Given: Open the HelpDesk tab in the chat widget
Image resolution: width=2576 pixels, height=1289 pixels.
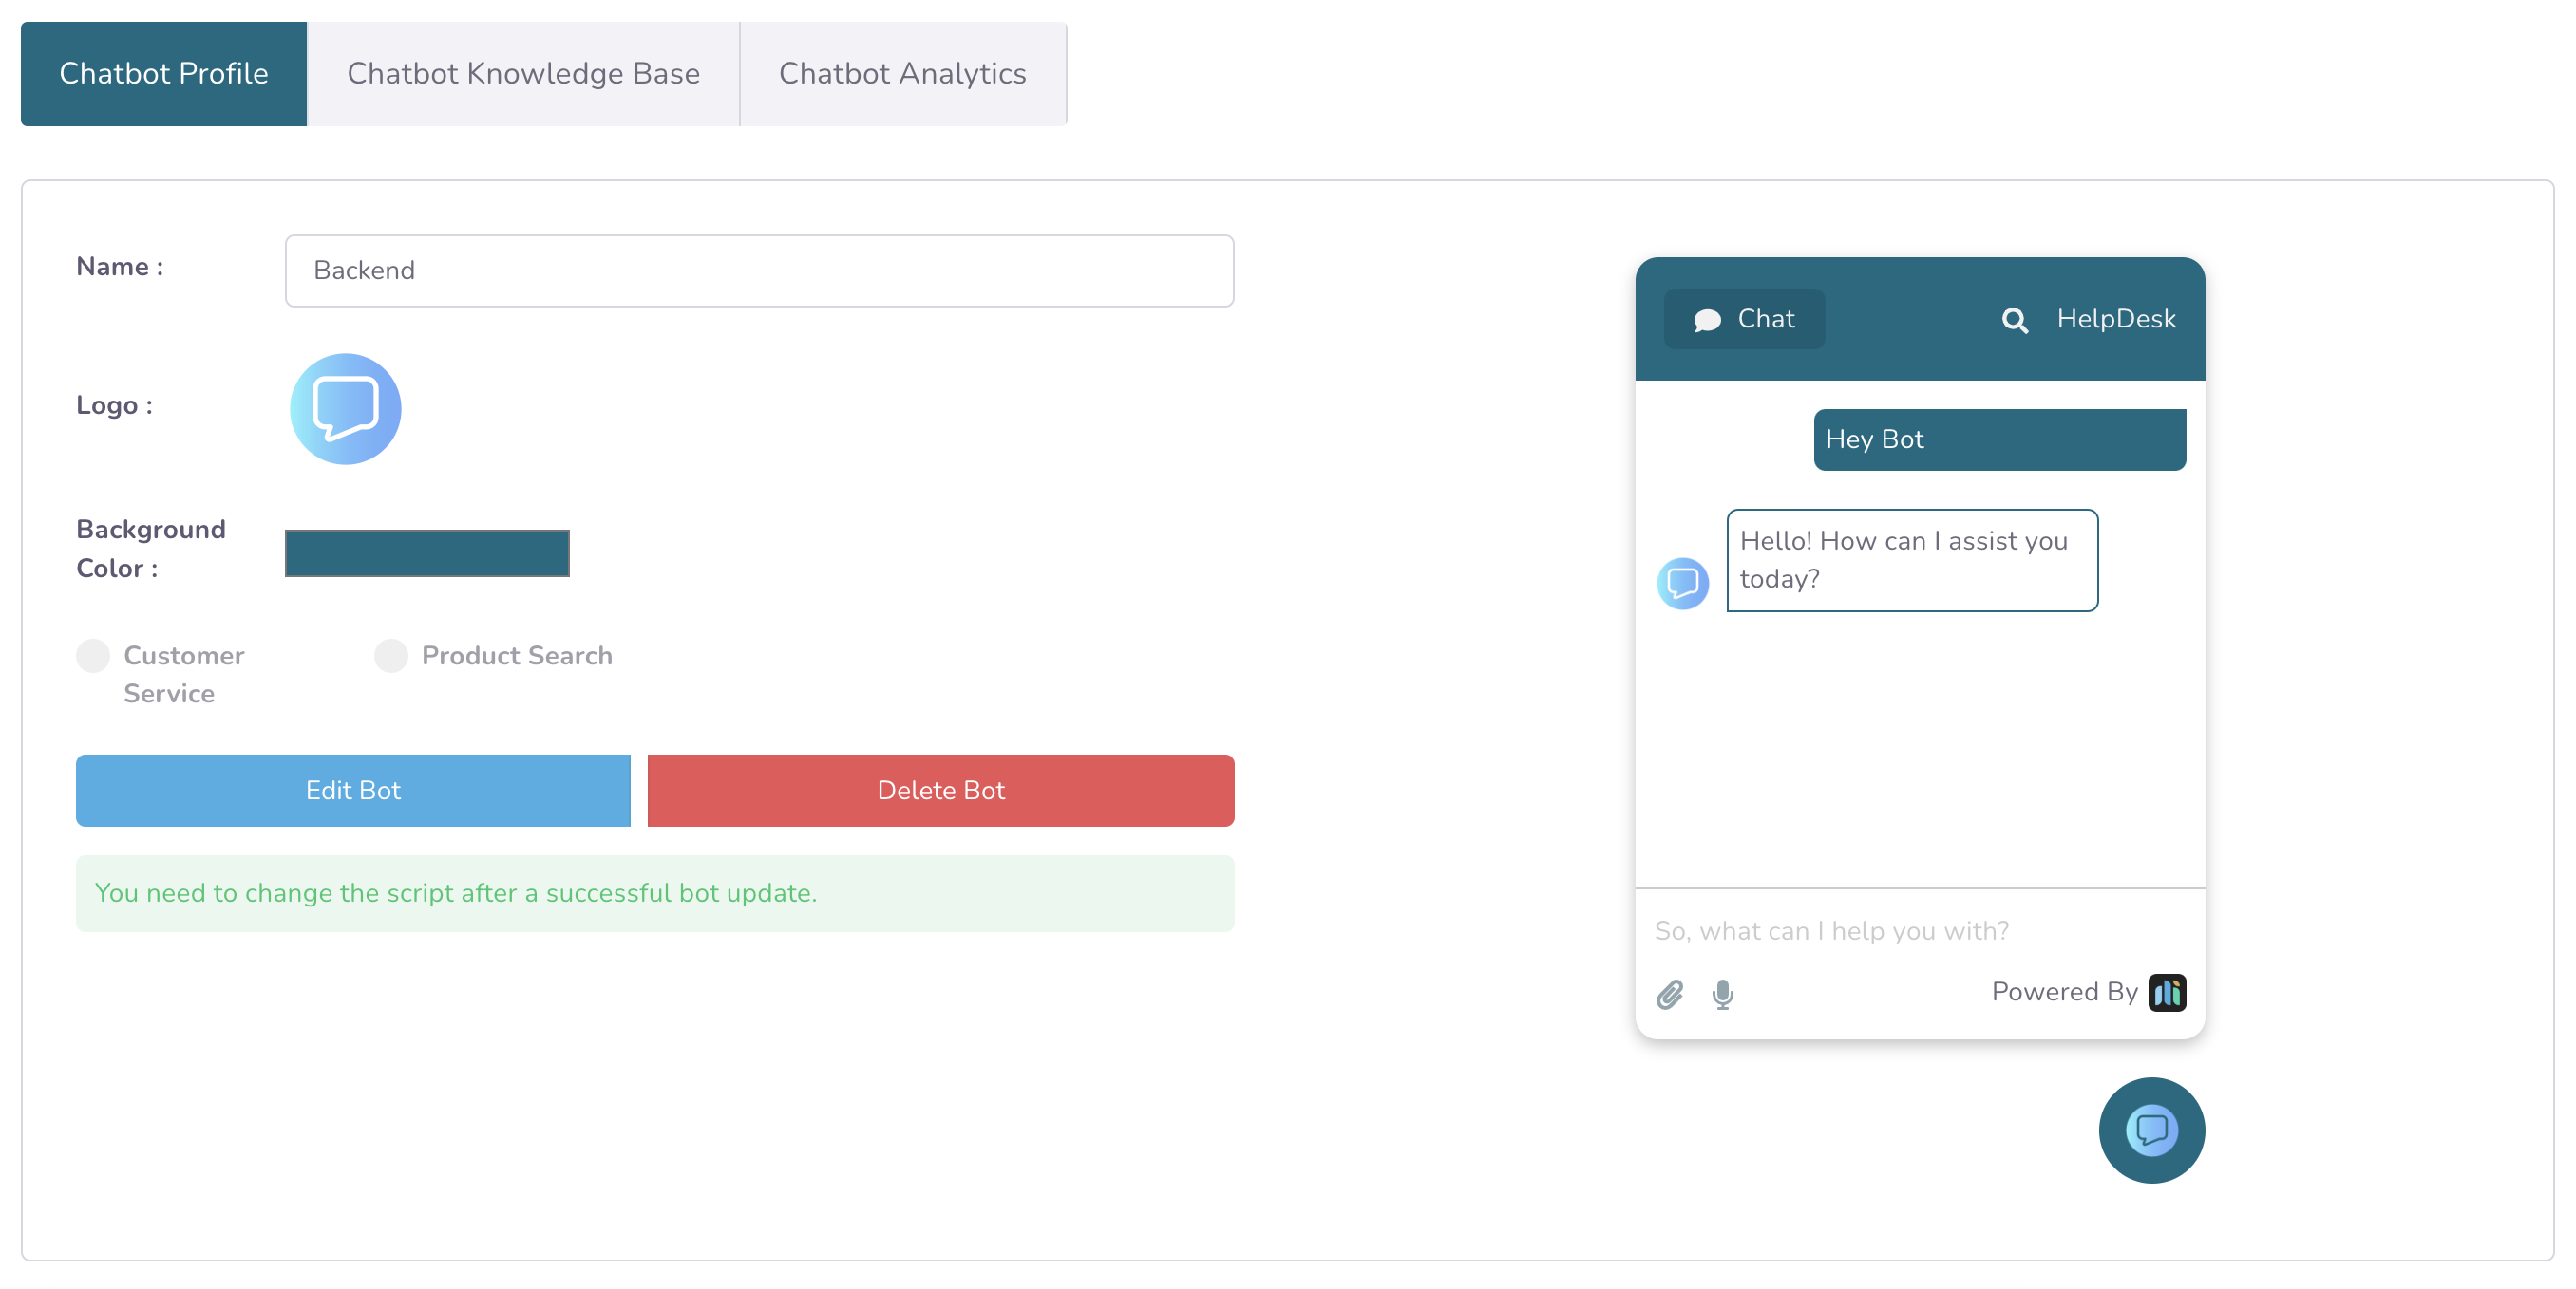Looking at the screenshot, I should click(x=2115, y=319).
